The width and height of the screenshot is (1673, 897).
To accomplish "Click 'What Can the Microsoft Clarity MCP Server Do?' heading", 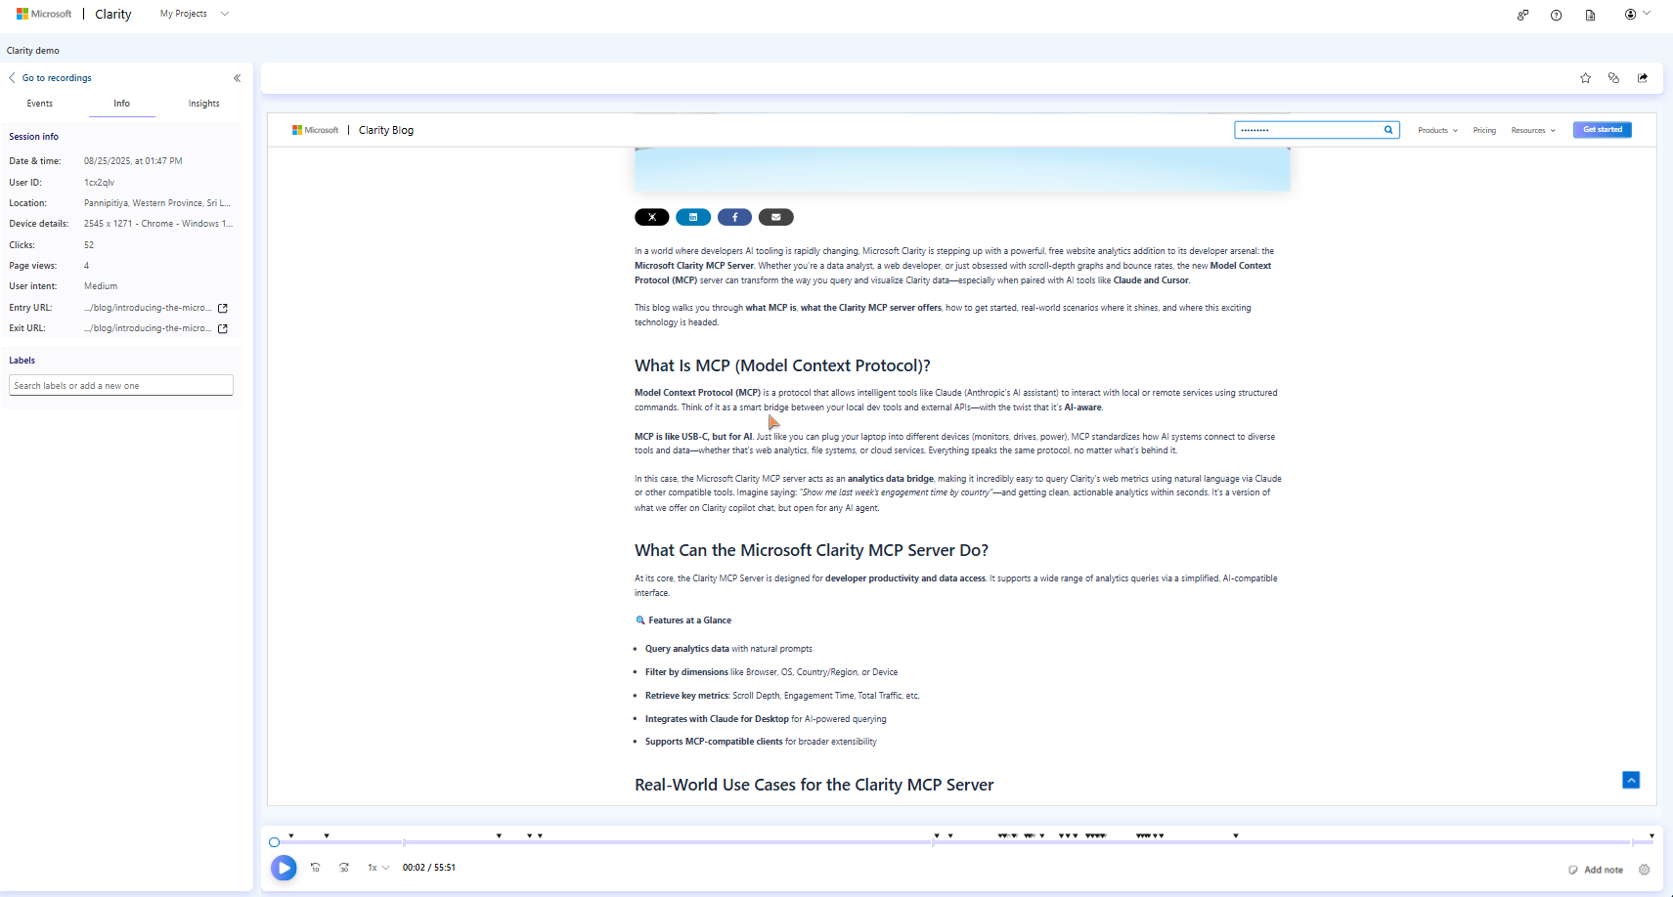I will (812, 550).
